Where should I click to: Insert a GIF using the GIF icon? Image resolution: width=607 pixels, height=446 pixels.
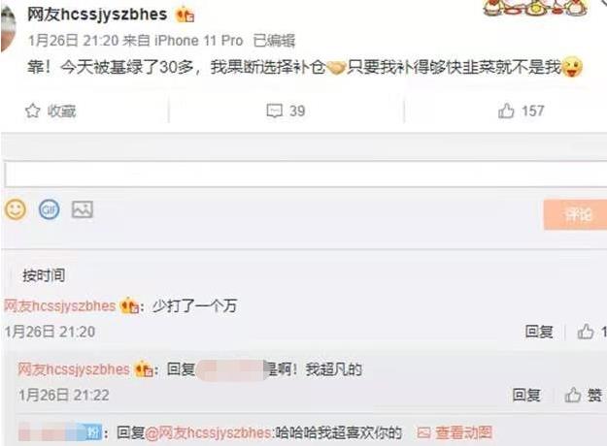pyautogui.click(x=50, y=209)
